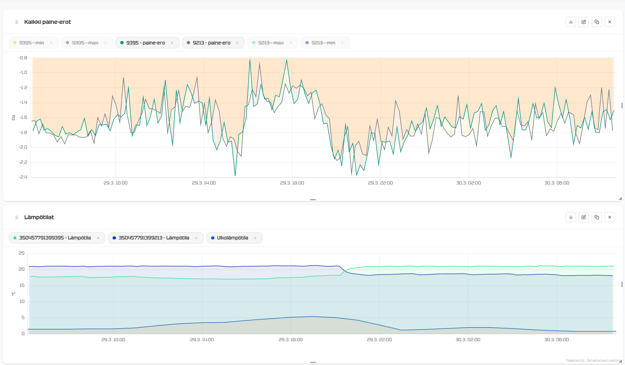Click the corner resize handle of Lämpötilat
Viewport: 625px width, 365px height.
coord(620,361)
